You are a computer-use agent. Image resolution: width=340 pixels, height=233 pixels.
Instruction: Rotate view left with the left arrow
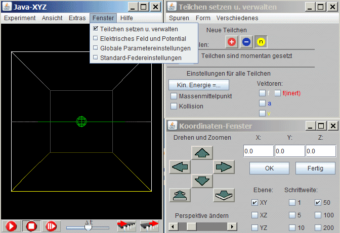pos(180,167)
